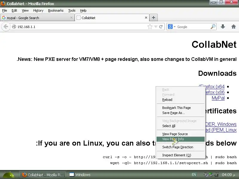The height and width of the screenshot is (179, 239).
Task: Click the site identity globe icon
Action: point(14,27)
